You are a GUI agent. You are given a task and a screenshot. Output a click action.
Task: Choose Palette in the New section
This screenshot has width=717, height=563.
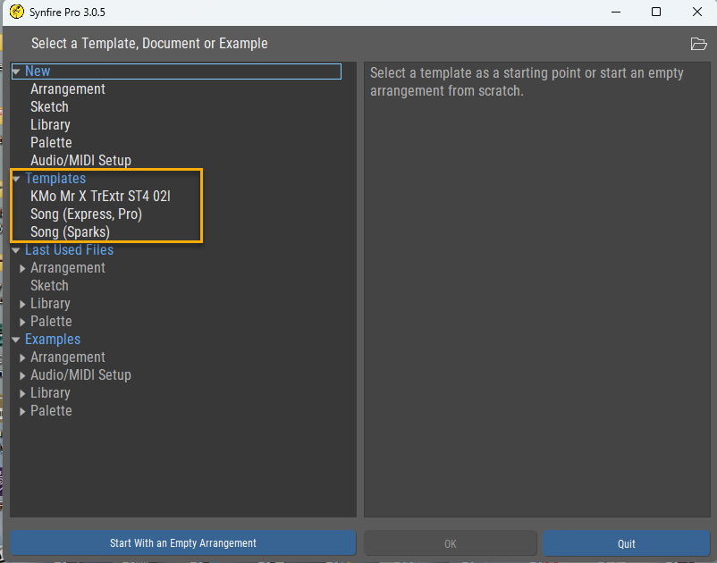click(x=51, y=143)
